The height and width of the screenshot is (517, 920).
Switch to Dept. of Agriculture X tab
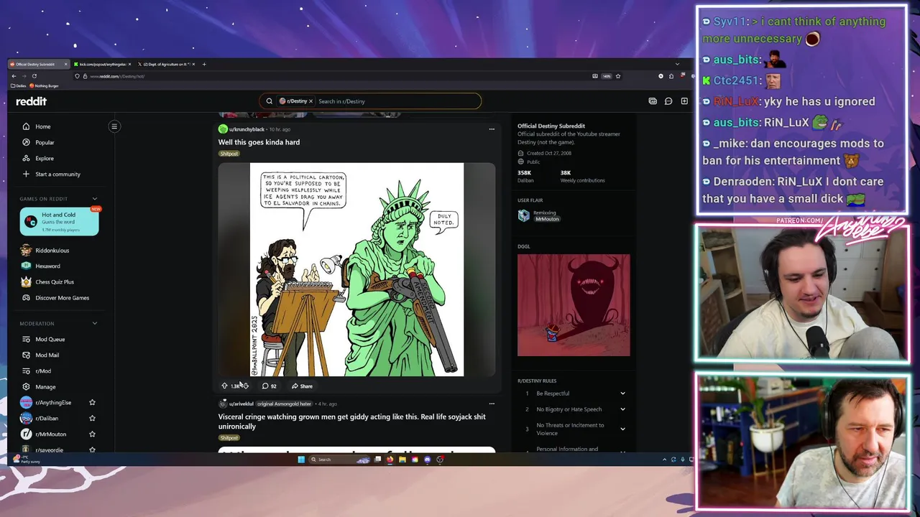point(167,64)
